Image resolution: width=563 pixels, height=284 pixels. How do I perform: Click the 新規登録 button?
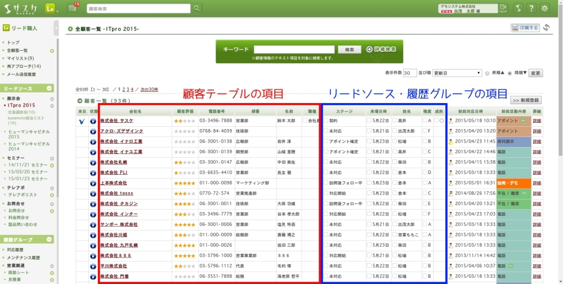[x=525, y=100]
